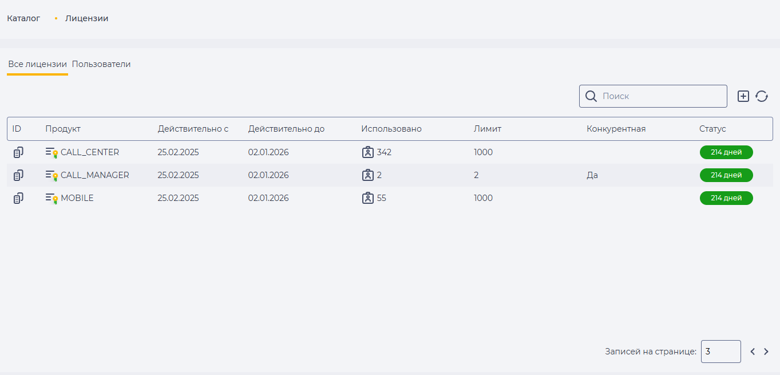
Task: Sort by the Продукт column header
Action: tap(63, 129)
